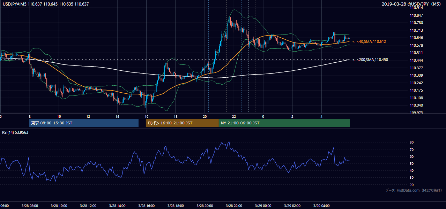
Task: Click price axis value 110.040
Action: point(416,105)
